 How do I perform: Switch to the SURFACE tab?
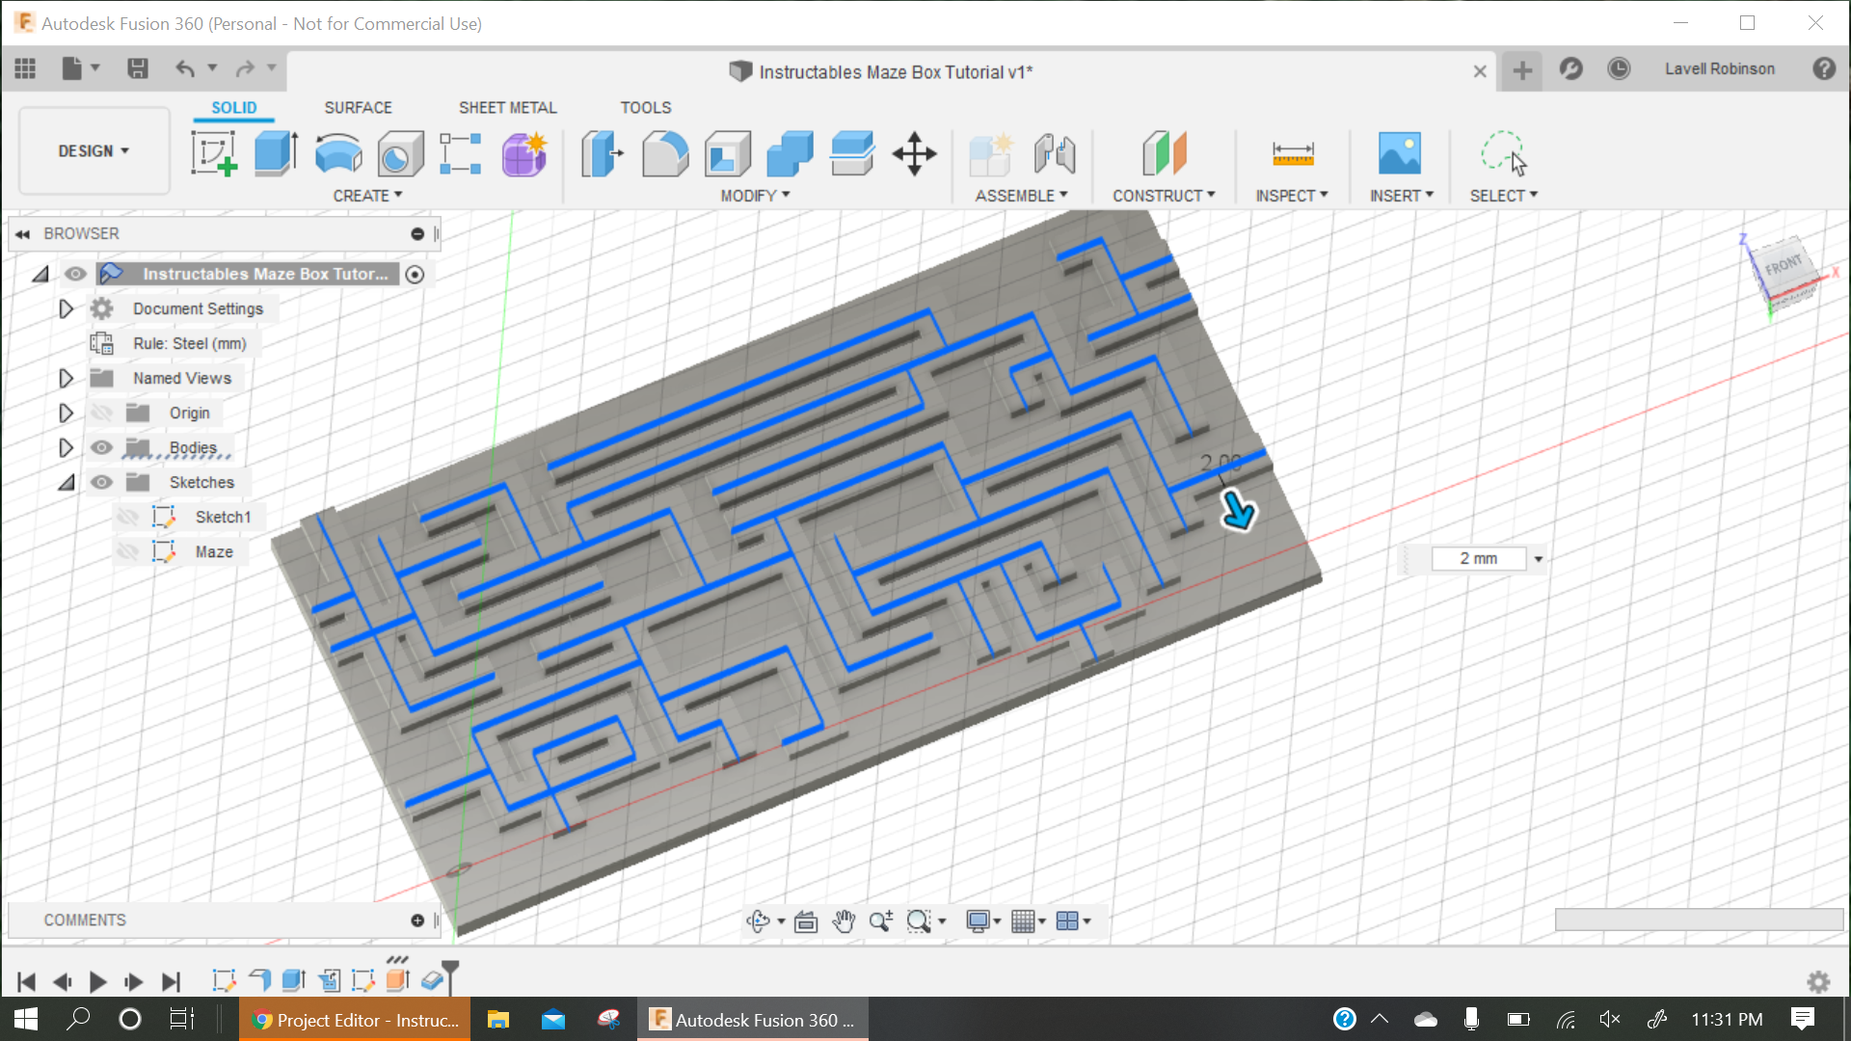pyautogui.click(x=358, y=107)
